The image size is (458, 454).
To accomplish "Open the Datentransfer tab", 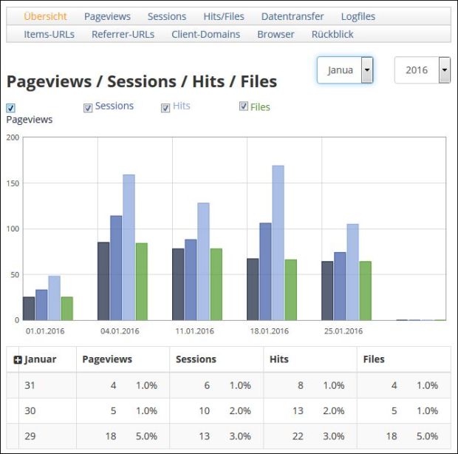I will (293, 16).
